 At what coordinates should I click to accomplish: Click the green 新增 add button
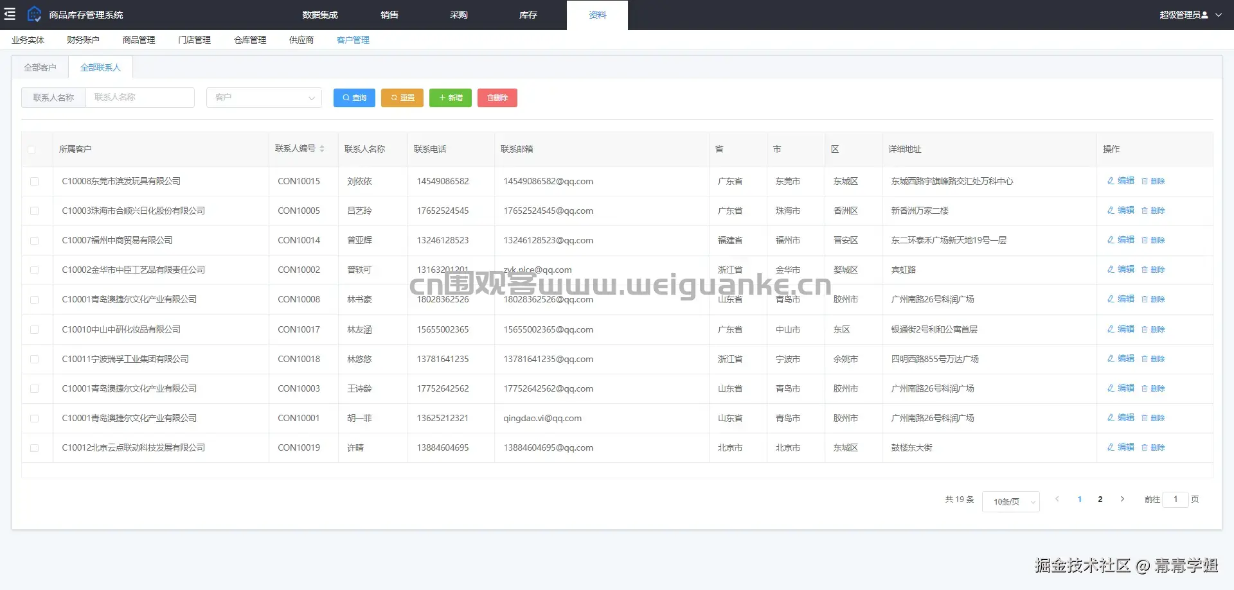pyautogui.click(x=451, y=98)
